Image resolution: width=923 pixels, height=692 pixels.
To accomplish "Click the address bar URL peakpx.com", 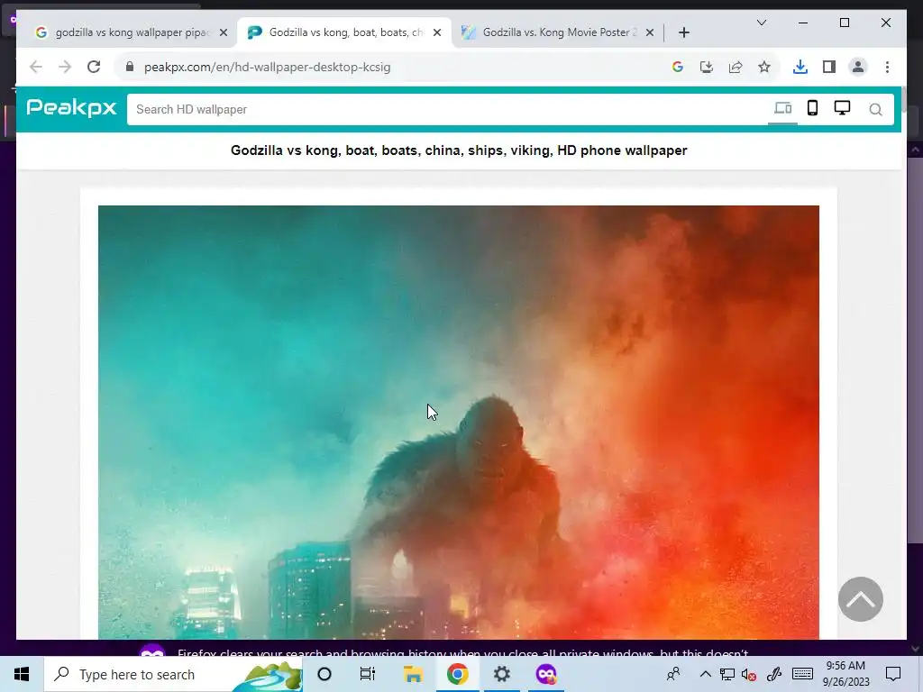I will (x=267, y=67).
